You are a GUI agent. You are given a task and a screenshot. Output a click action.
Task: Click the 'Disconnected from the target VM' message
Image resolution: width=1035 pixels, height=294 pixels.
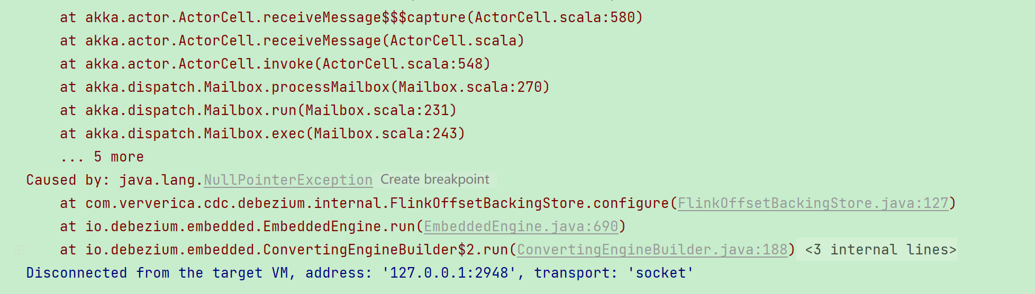click(x=159, y=273)
